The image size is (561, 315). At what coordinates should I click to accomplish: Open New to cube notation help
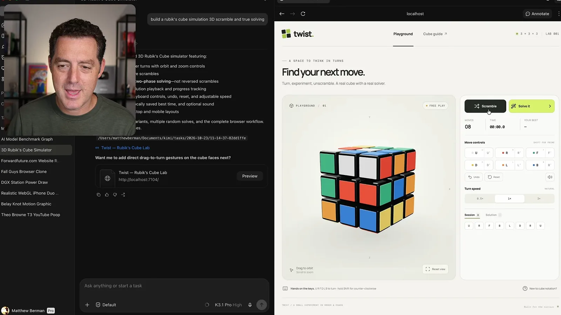pyautogui.click(x=540, y=289)
